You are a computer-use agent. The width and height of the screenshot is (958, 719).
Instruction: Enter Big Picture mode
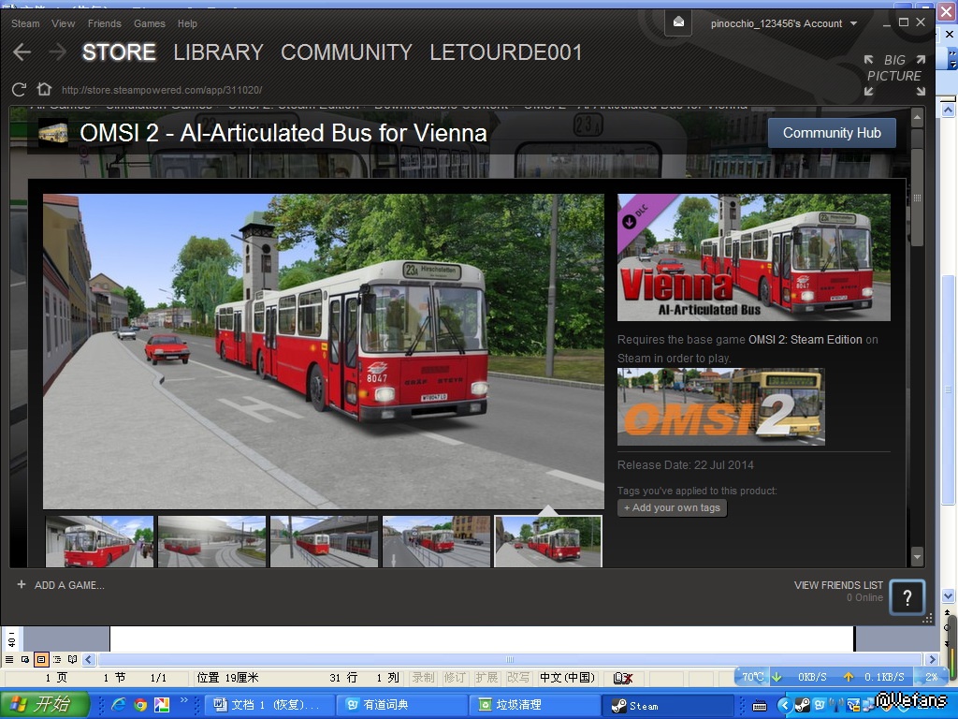click(893, 75)
